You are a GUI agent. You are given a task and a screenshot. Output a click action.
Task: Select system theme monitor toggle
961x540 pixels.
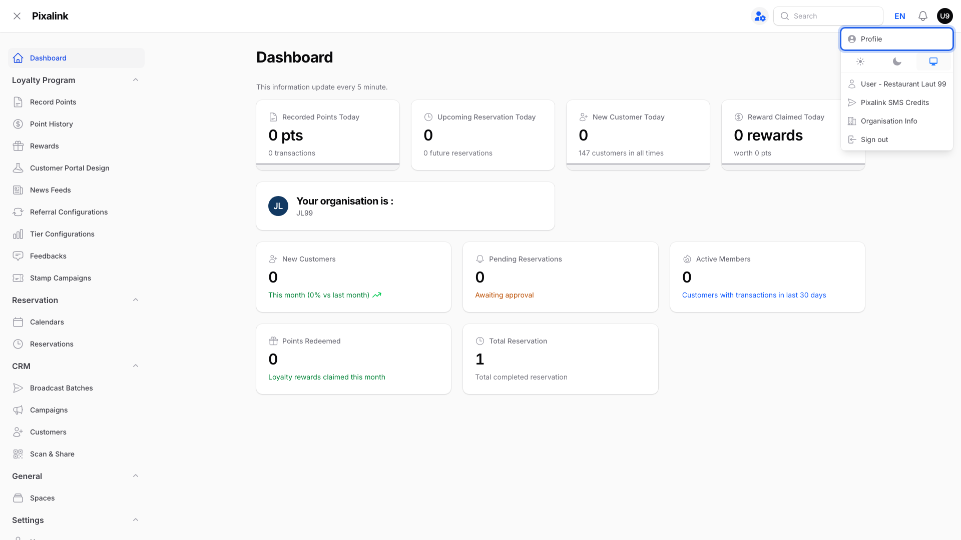pyautogui.click(x=933, y=62)
